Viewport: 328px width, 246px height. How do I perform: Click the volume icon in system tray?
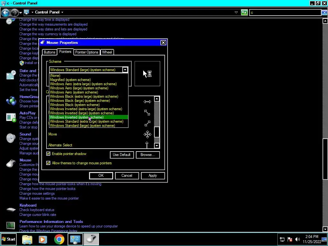(297, 239)
